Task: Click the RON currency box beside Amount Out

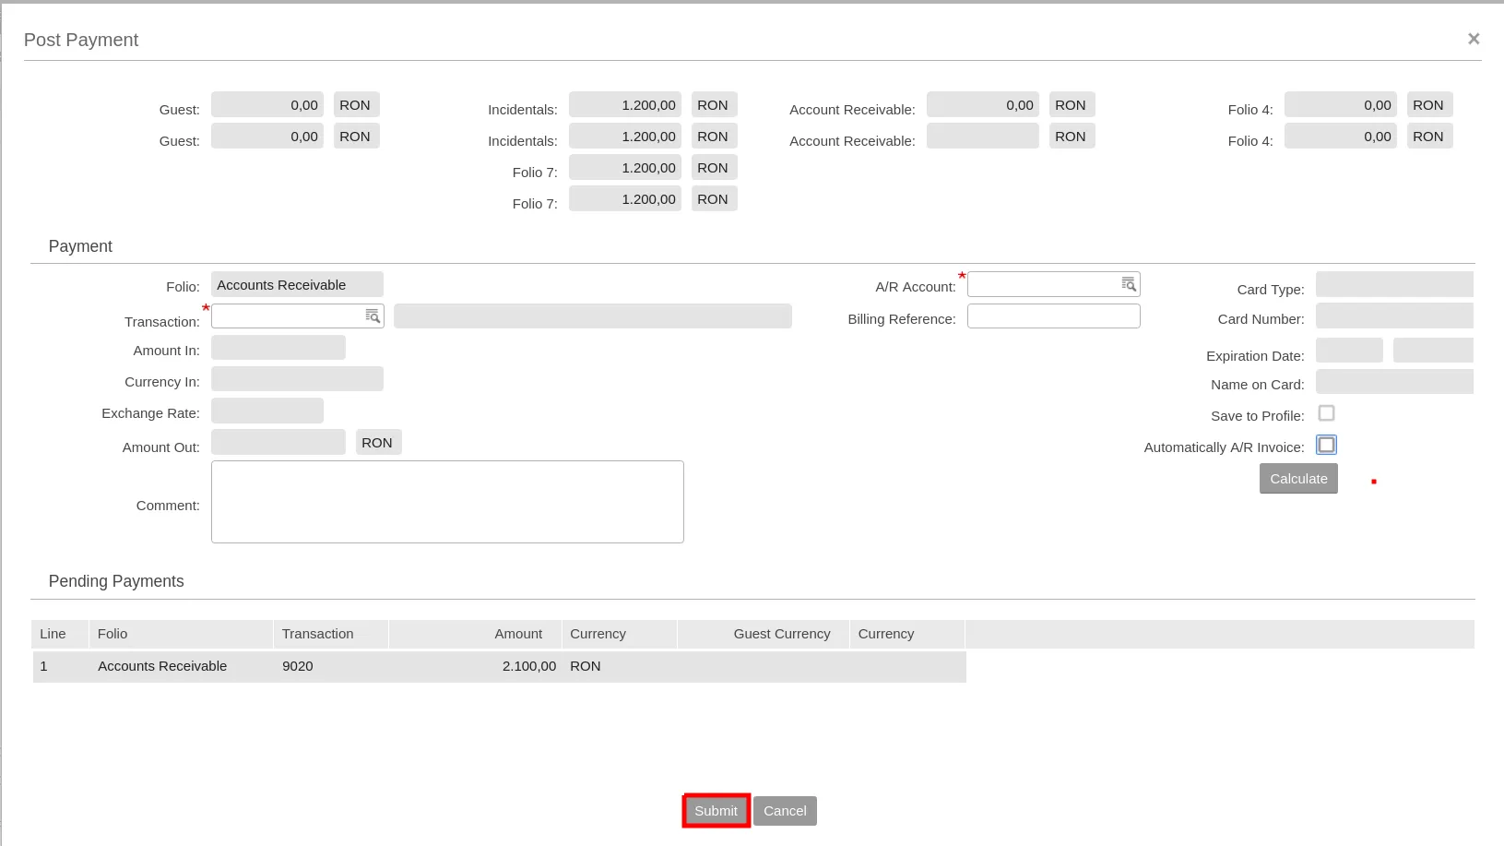Action: pyautogui.click(x=379, y=442)
